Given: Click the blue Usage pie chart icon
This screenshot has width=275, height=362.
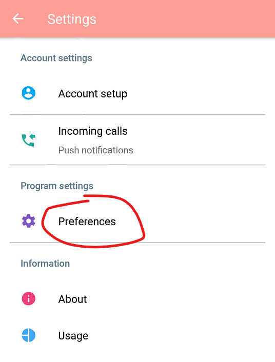Looking at the screenshot, I should pyautogui.click(x=28, y=335).
